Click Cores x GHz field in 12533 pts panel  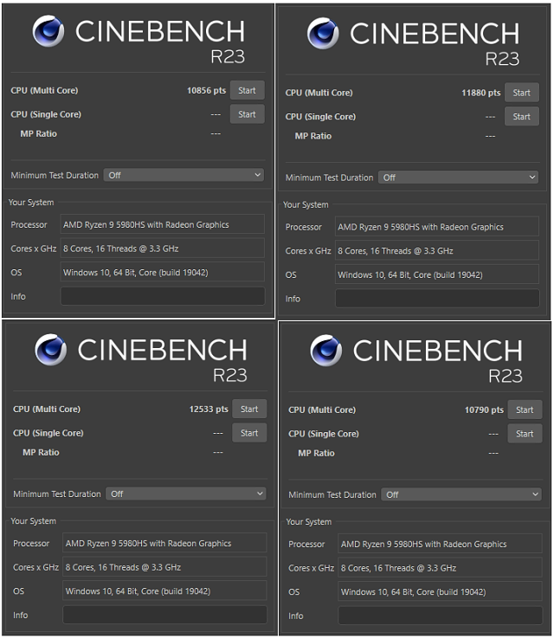point(164,567)
